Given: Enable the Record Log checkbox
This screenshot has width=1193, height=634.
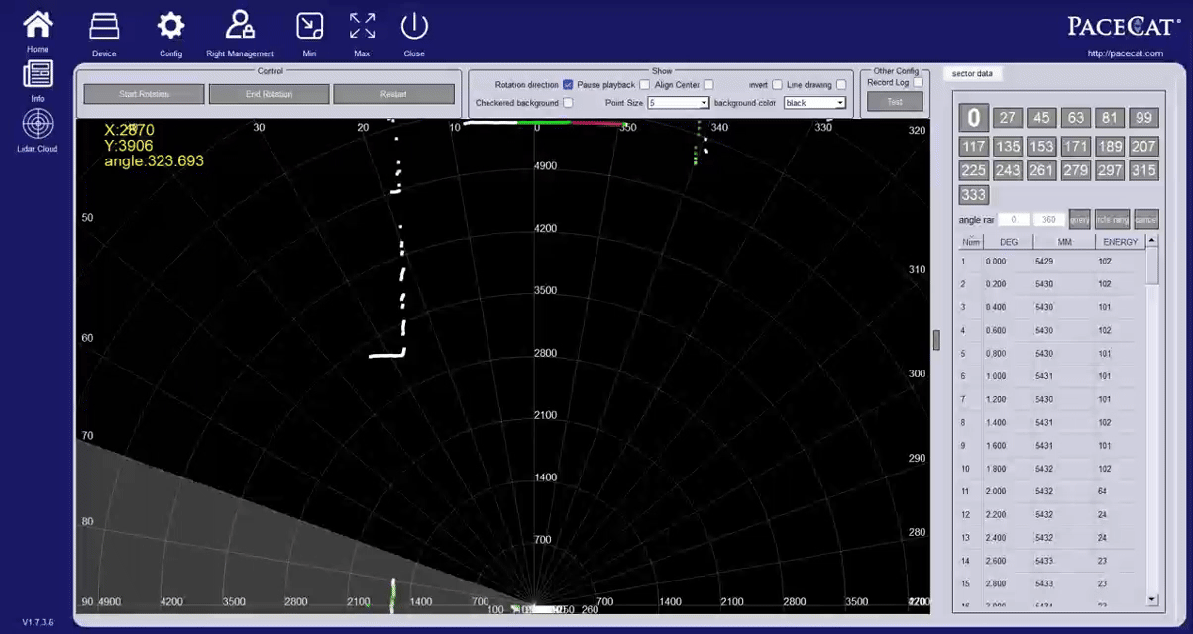Looking at the screenshot, I should point(919,83).
